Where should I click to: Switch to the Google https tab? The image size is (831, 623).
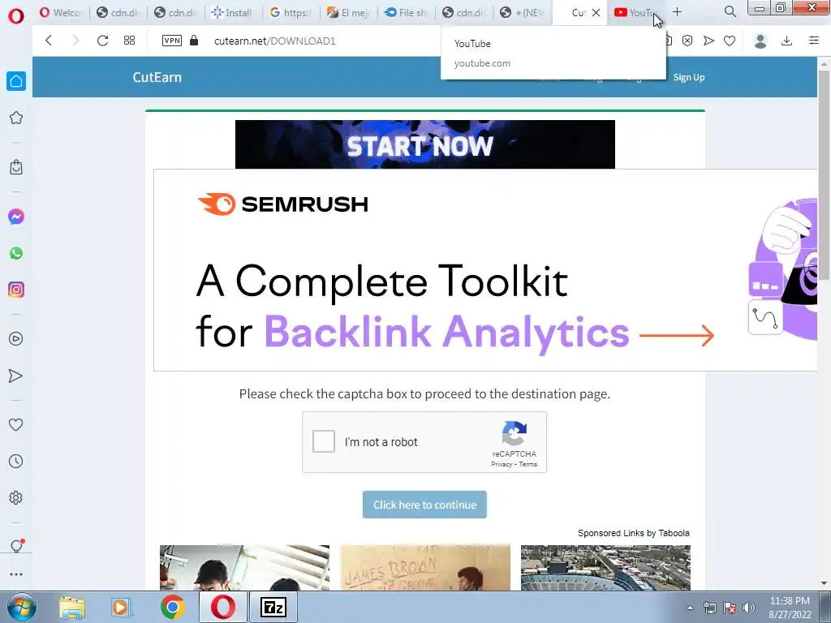point(291,12)
